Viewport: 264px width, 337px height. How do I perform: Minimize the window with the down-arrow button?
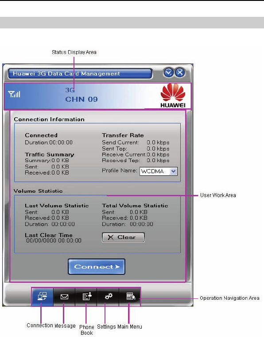[x=168, y=73]
